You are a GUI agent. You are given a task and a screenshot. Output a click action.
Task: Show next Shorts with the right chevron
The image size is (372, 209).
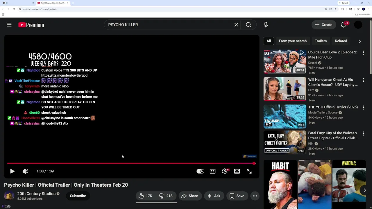pos(364,190)
